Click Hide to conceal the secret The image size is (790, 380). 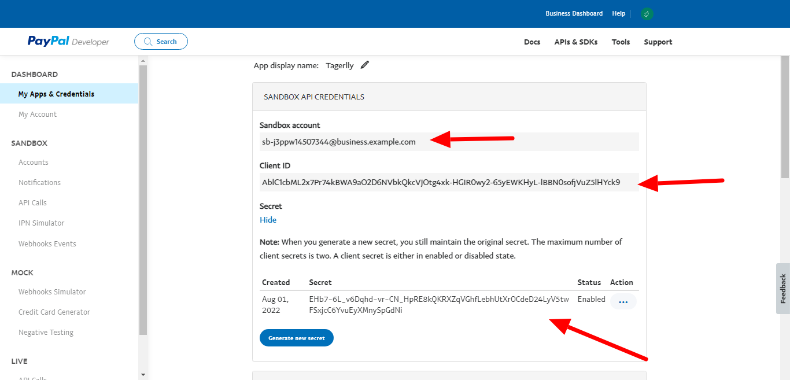[x=268, y=220]
